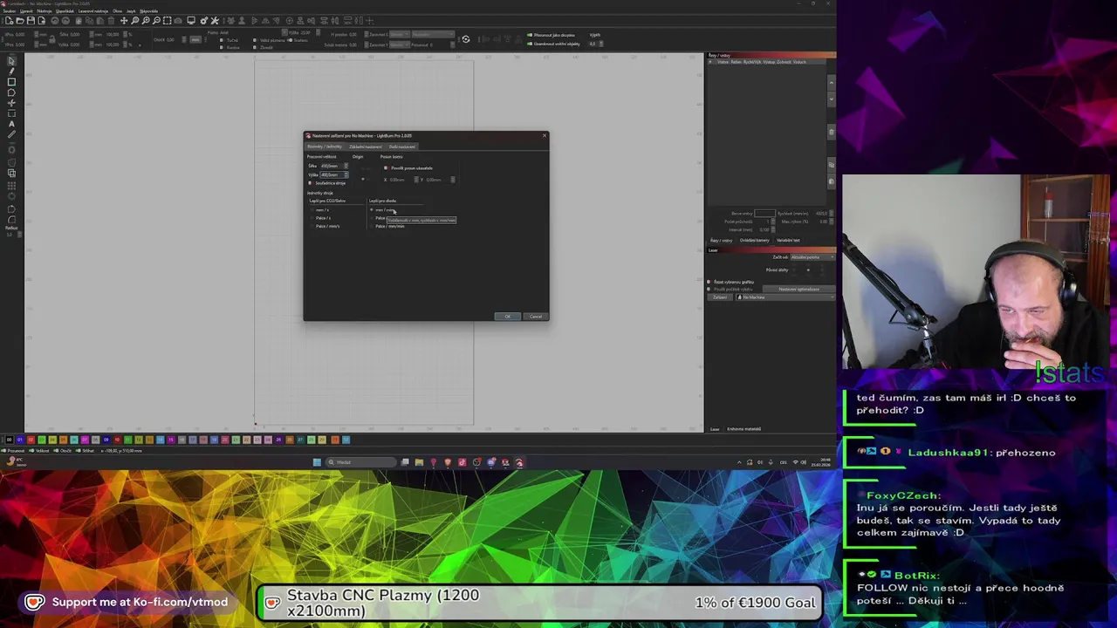Click the Frame Selection dashed-rectangle icon
This screenshot has height=628, width=1117.
pos(167,20)
